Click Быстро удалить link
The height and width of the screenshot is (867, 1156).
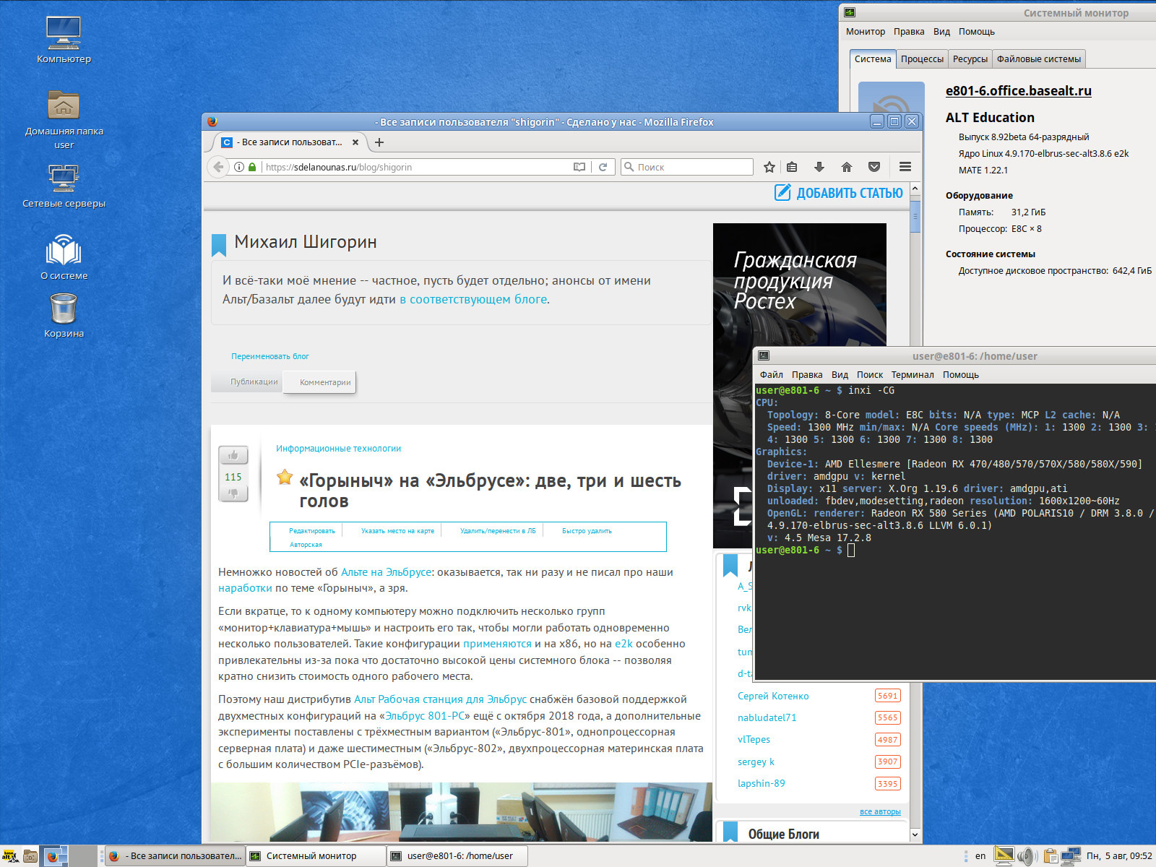(587, 531)
